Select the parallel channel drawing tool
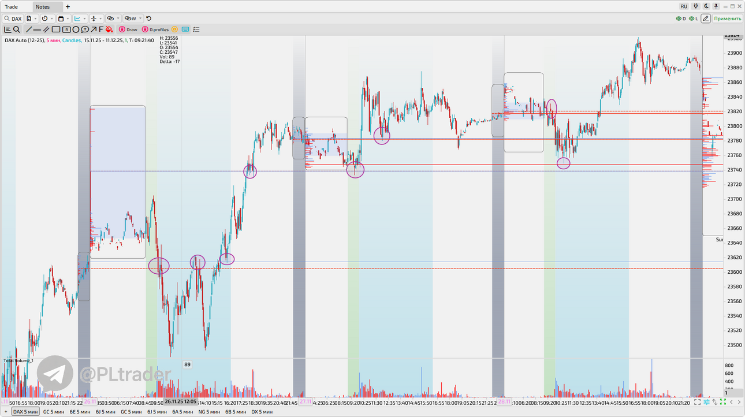The height and width of the screenshot is (417, 745). pos(46,29)
